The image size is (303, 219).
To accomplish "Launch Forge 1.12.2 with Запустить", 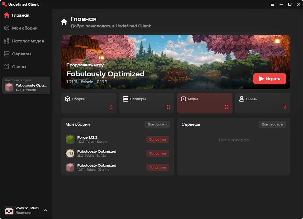I will click(x=158, y=139).
